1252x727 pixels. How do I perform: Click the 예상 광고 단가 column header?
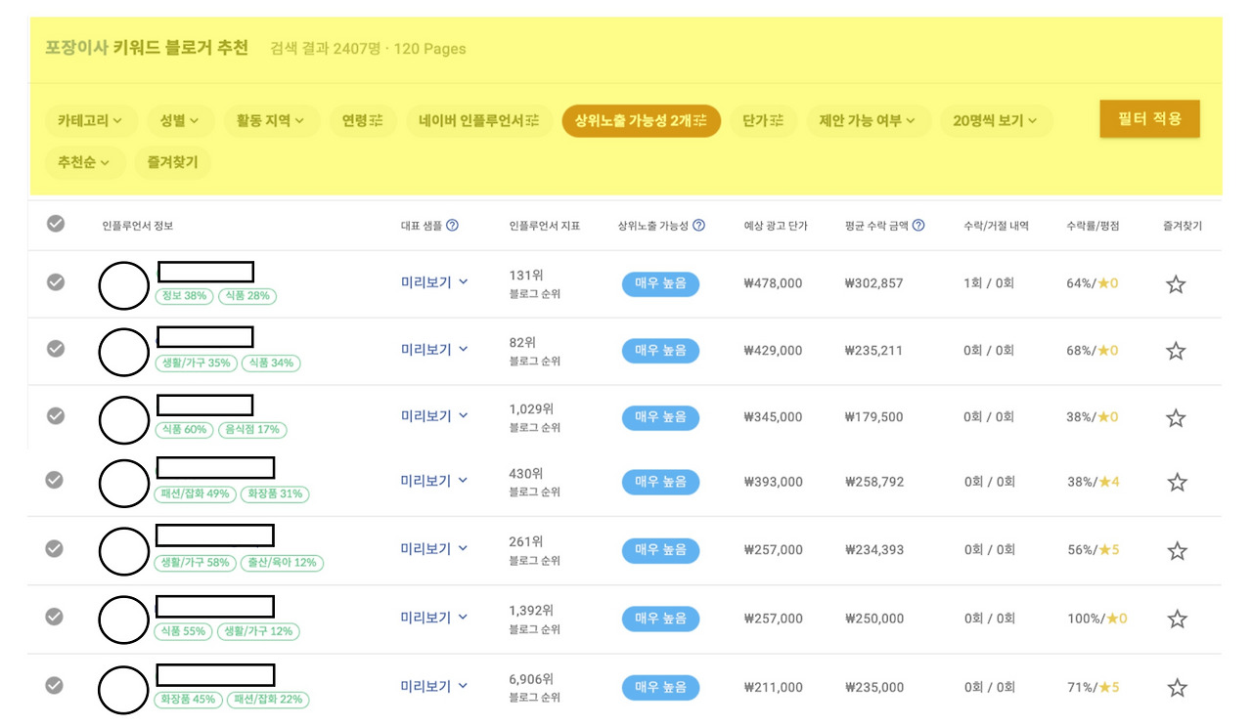click(x=776, y=226)
